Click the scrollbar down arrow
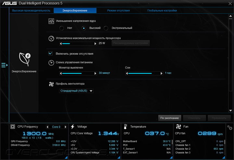The image size is (234, 160). tap(230, 110)
